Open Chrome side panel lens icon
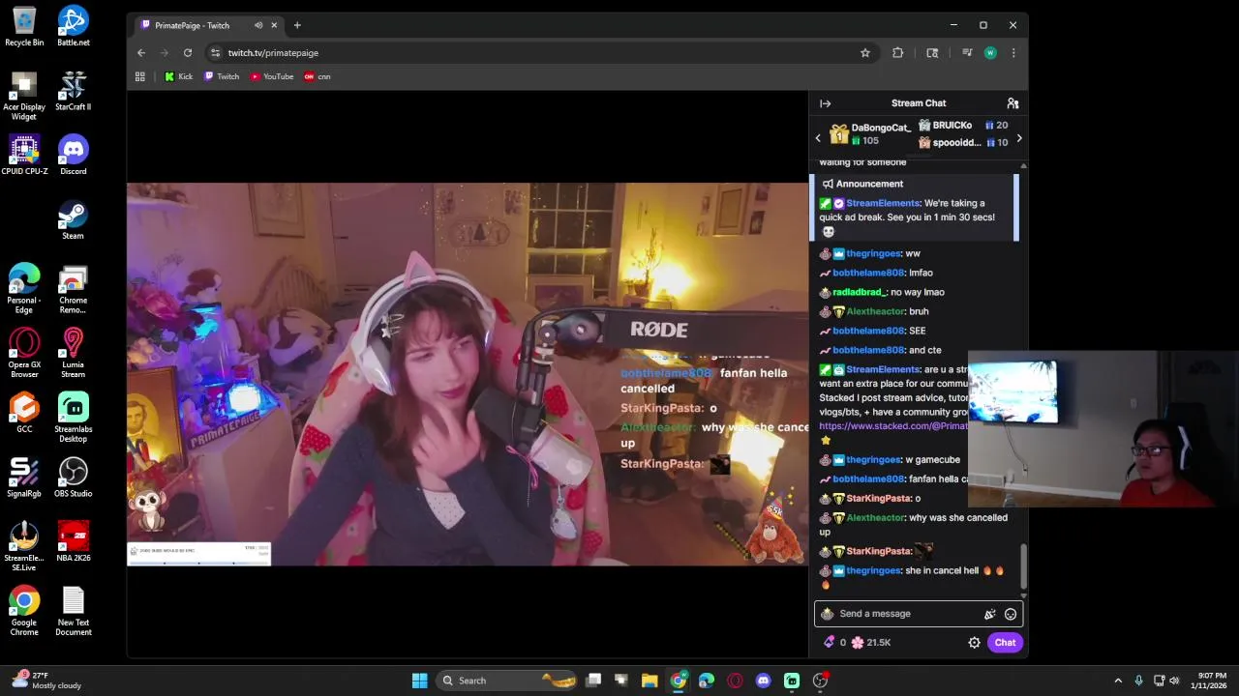The height and width of the screenshot is (696, 1239). [932, 53]
